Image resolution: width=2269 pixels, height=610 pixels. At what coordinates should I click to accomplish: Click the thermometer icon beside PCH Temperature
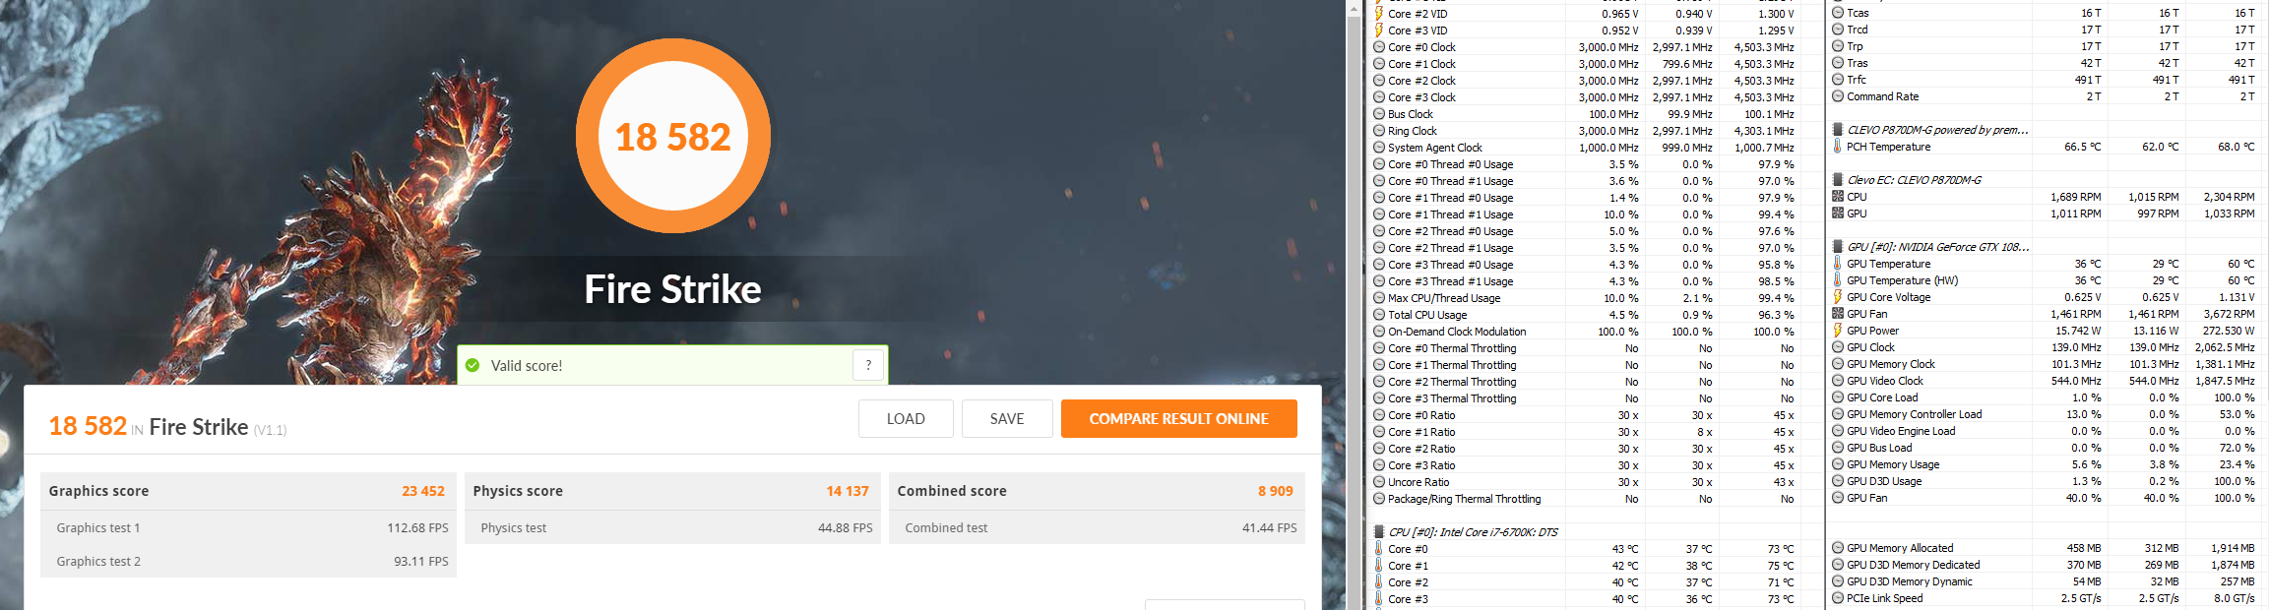tap(1838, 147)
